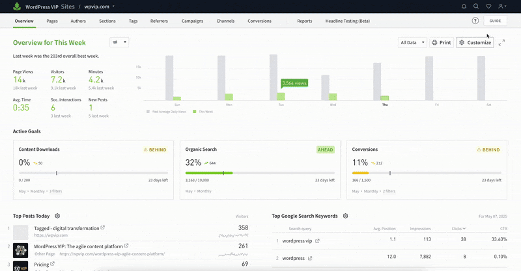Image resolution: width=521 pixels, height=271 pixels.
Task: Open Top Posts Today settings gear
Action: [57, 216]
